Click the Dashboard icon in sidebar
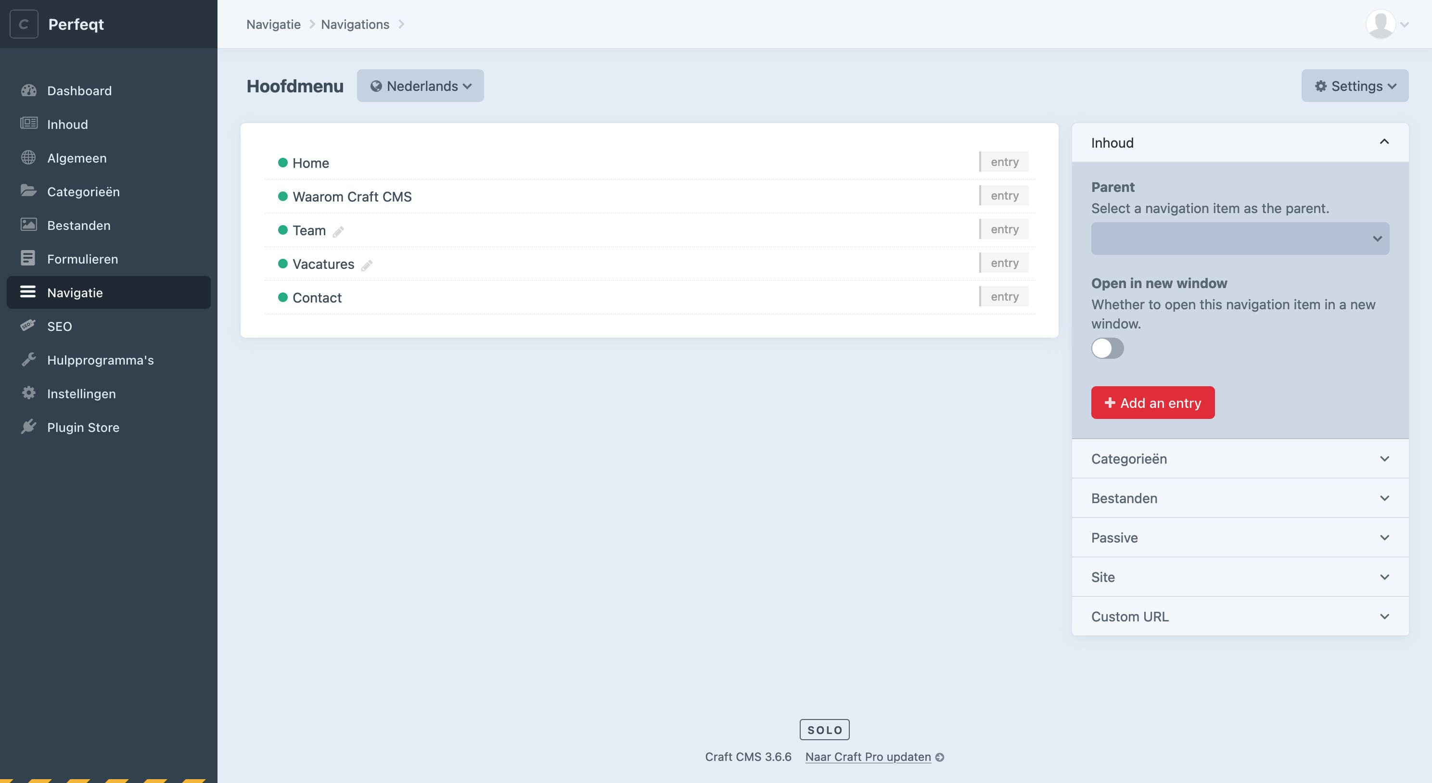Viewport: 1432px width, 783px height. (x=29, y=89)
